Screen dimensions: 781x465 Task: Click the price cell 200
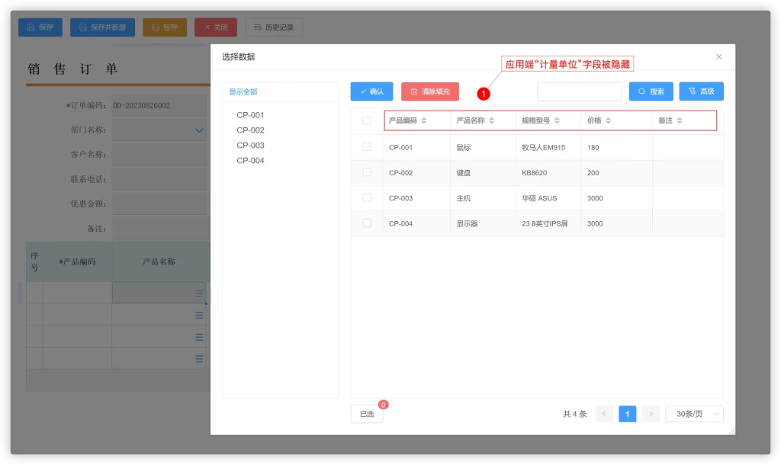[616, 173]
